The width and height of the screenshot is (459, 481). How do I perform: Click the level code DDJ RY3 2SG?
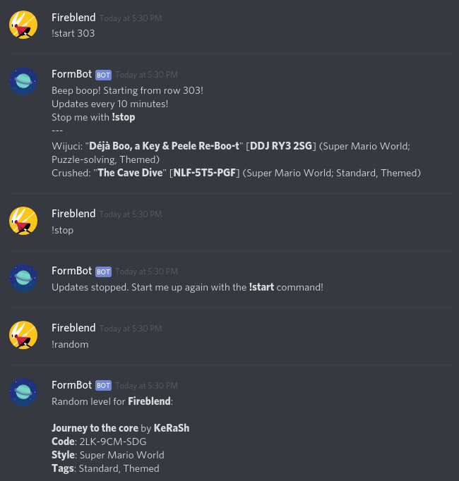point(281,146)
